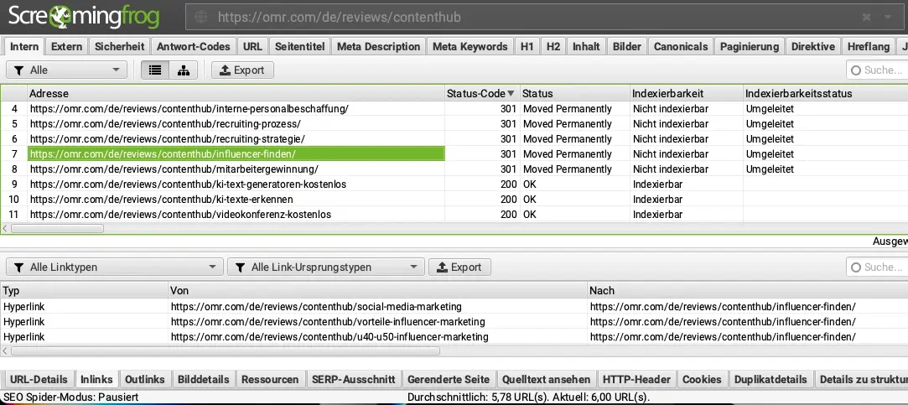Viewport: 908px width, 405px height.
Task: Switch to tree view icon
Action: (184, 70)
